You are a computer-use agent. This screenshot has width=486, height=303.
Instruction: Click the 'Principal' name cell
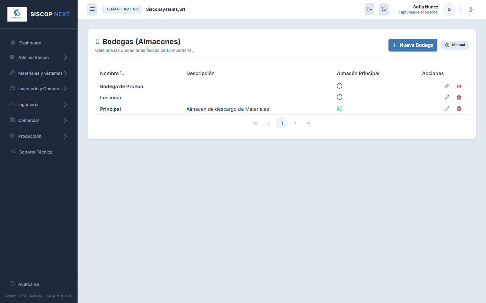tap(110, 109)
